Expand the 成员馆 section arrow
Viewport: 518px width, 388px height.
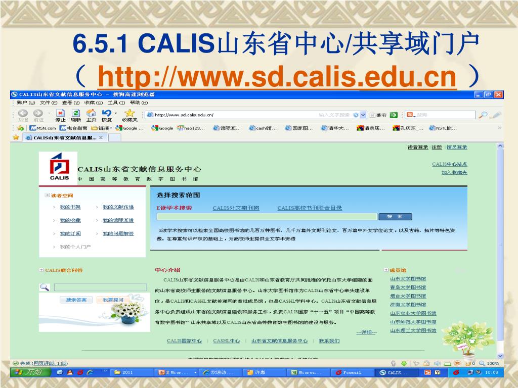[386, 270]
